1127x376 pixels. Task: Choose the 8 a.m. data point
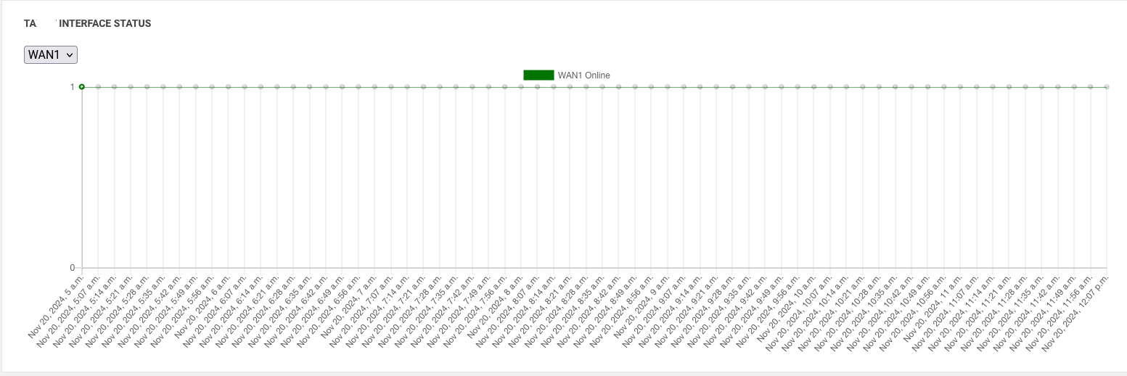pyautogui.click(x=521, y=87)
